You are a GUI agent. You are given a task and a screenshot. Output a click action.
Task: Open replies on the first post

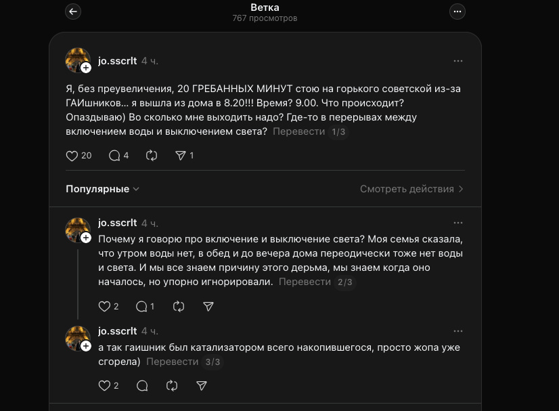[x=114, y=156]
